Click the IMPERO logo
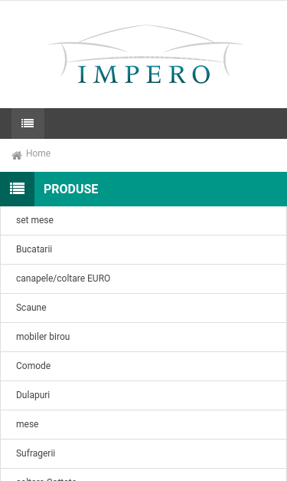Viewport: 287px width, 481px height. coord(145,54)
